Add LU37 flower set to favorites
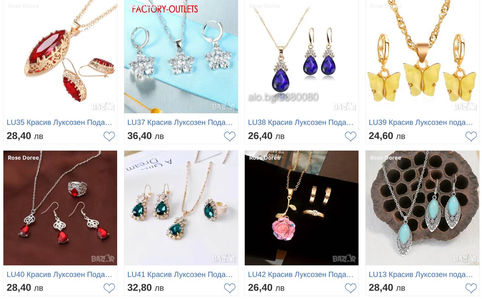 click(230, 136)
